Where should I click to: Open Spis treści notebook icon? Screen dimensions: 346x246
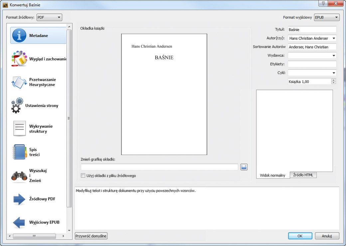pyautogui.click(x=19, y=152)
